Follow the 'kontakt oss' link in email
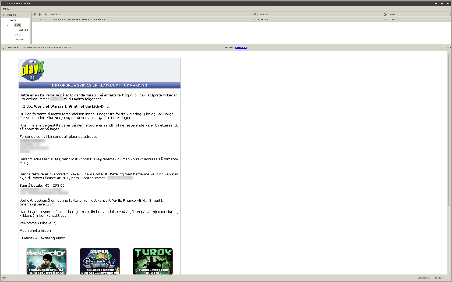The height and width of the screenshot is (282, 452). (56, 215)
